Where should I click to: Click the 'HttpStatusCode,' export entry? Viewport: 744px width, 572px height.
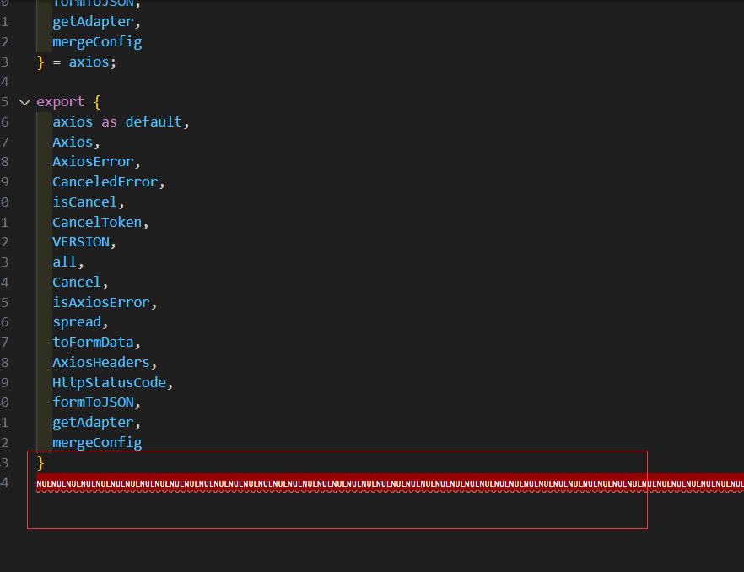pyautogui.click(x=113, y=383)
